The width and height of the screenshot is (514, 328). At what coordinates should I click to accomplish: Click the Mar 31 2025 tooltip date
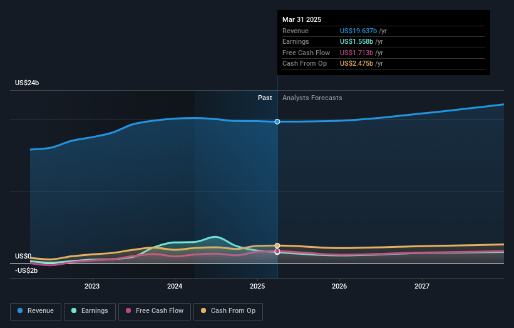click(x=302, y=19)
